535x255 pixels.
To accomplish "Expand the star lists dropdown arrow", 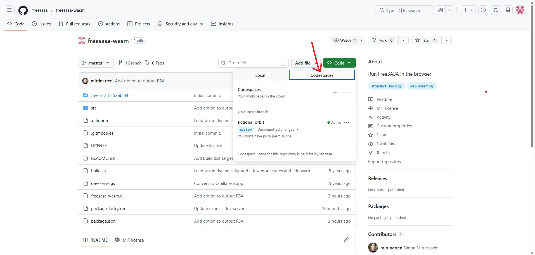I will [446, 40].
